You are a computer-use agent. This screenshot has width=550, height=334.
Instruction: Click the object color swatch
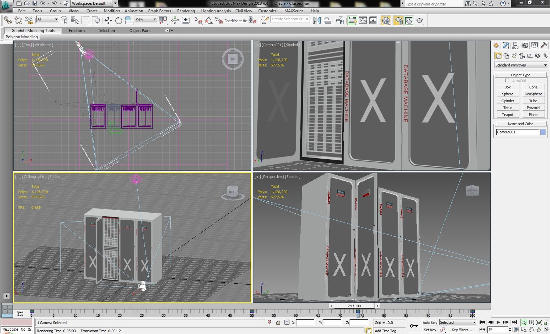[x=543, y=132]
